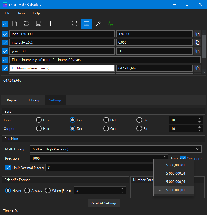
Task: Uncheck the Limit Decimal Places checkbox
Action: click(8, 168)
